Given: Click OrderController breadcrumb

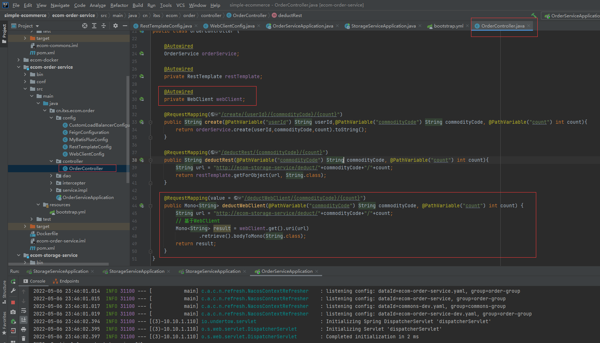Looking at the screenshot, I should (x=250, y=16).
